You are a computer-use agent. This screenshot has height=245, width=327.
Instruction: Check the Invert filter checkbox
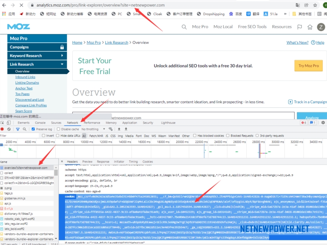point(43,136)
